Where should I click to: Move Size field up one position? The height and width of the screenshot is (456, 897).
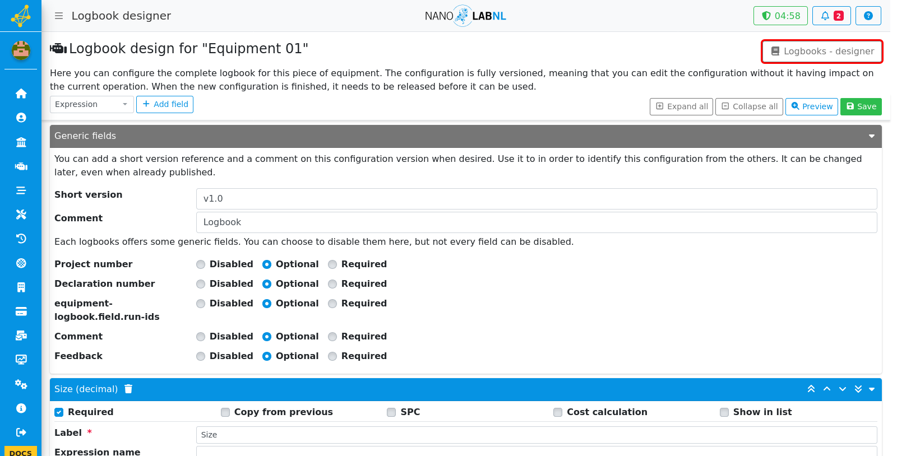(827, 389)
